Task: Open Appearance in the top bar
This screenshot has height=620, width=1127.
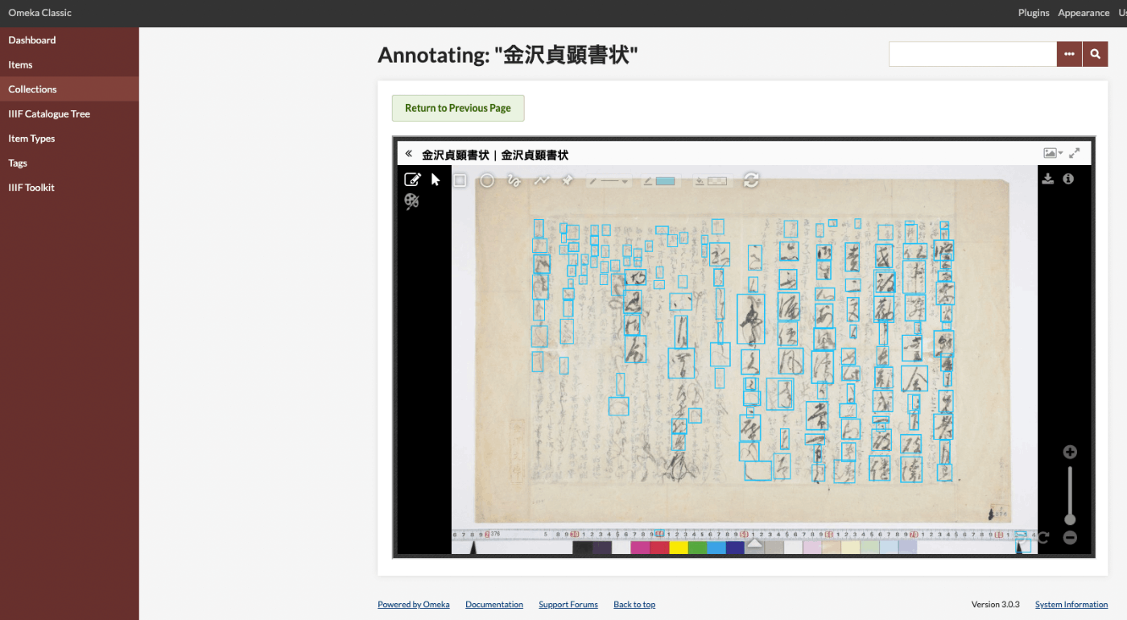Action: (1084, 13)
